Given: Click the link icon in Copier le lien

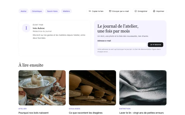Looking at the screenshot, I should [90, 11].
